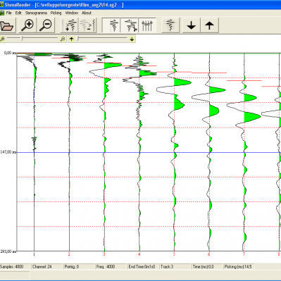Screen dimensions: 281x281
Task: Click the blue horizontal cursor line at 147 ms
Action: pos(149,153)
